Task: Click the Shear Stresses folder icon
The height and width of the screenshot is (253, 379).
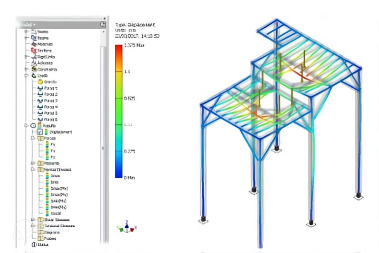Action: tap(40, 220)
